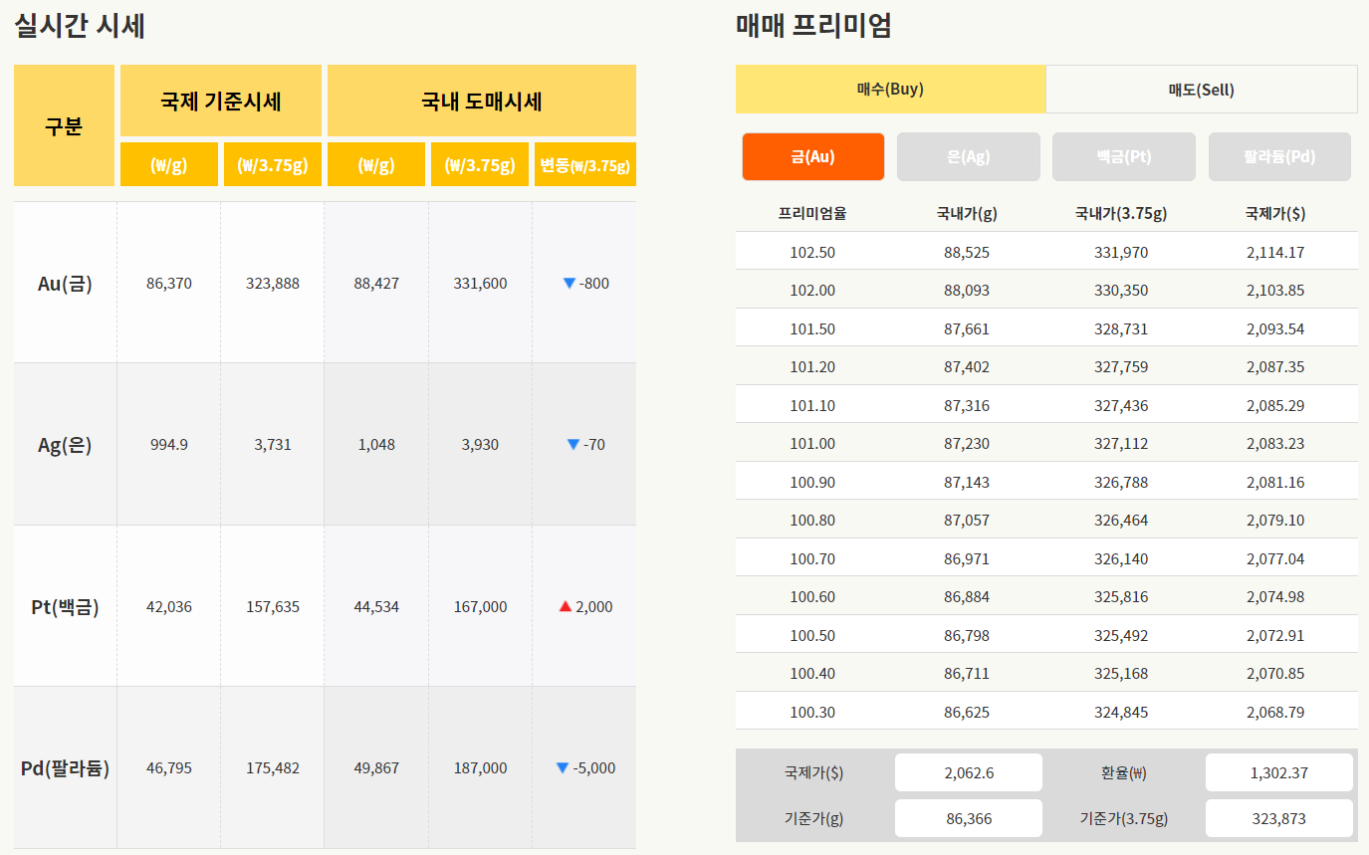The height and width of the screenshot is (855, 1369).
Task: Click the silver domestic price 1,048
Action: pyautogui.click(x=376, y=445)
